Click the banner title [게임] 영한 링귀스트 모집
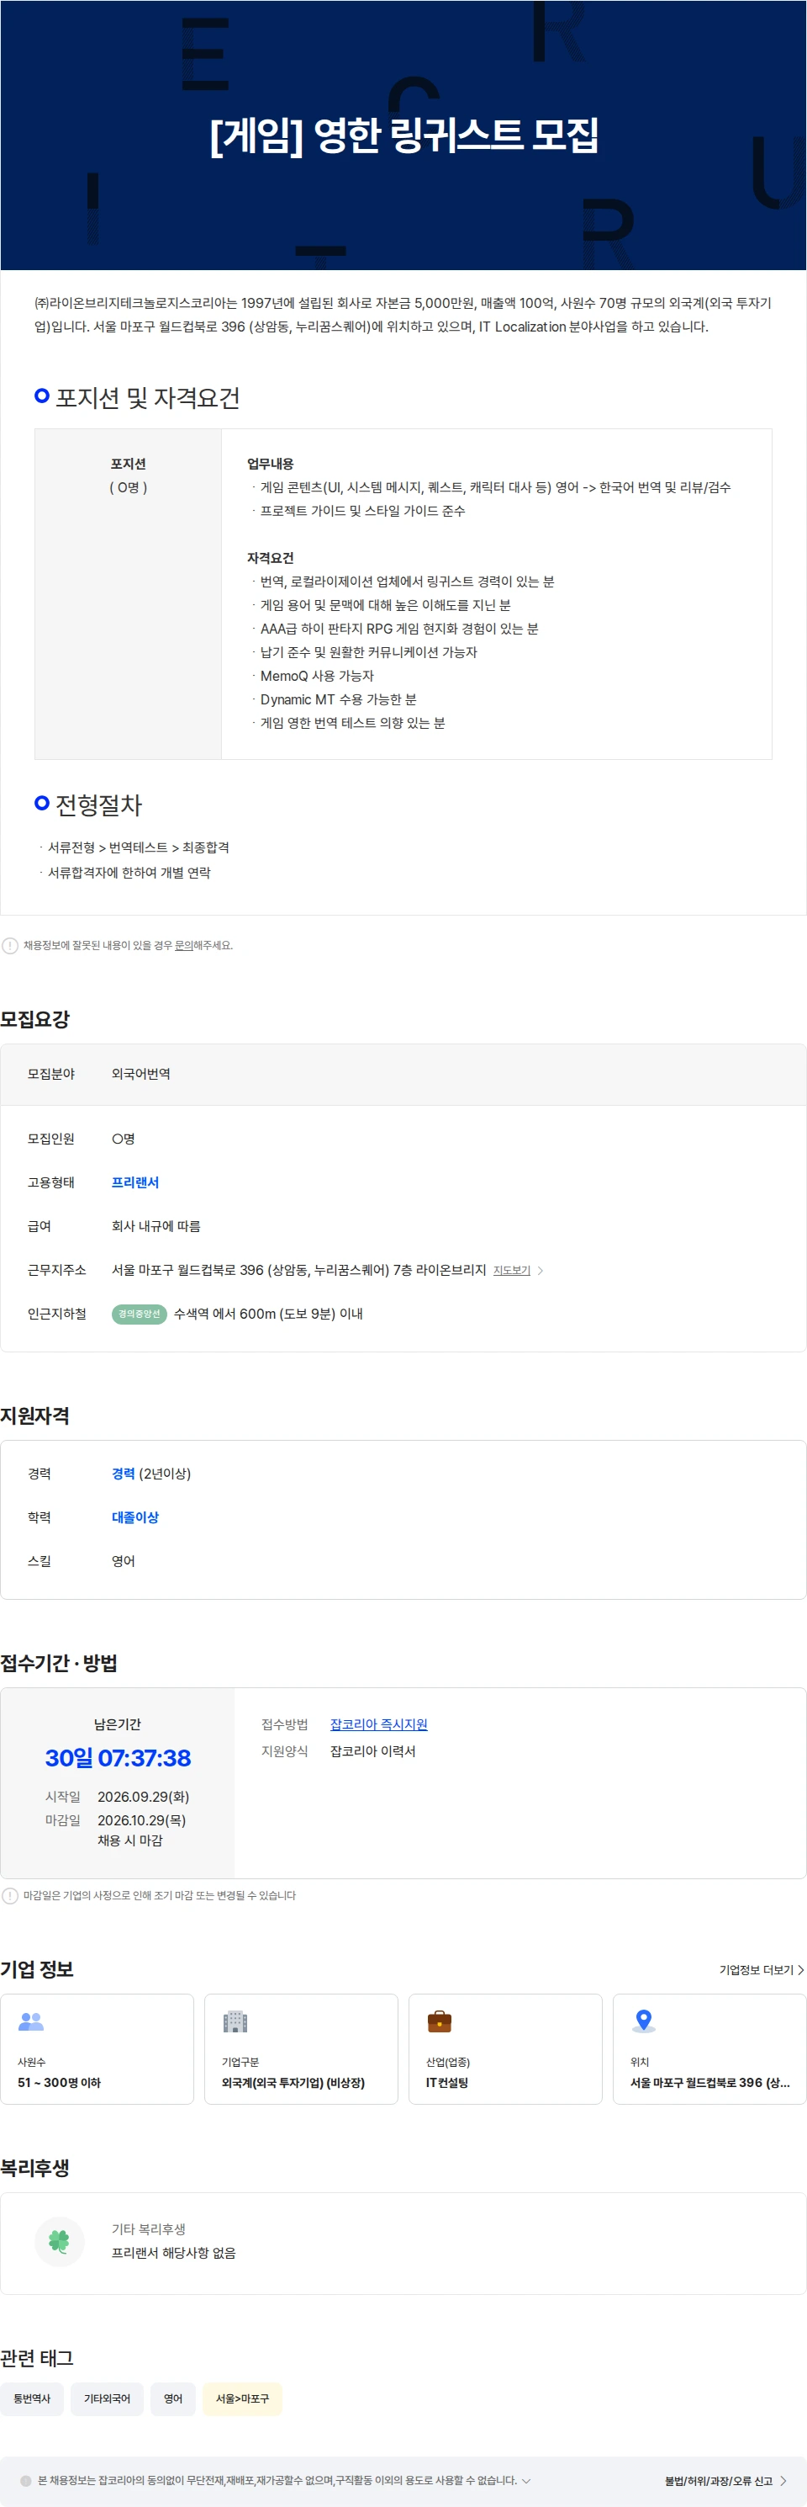 [403, 135]
